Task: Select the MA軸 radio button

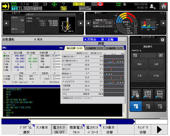Action: pos(4,79)
